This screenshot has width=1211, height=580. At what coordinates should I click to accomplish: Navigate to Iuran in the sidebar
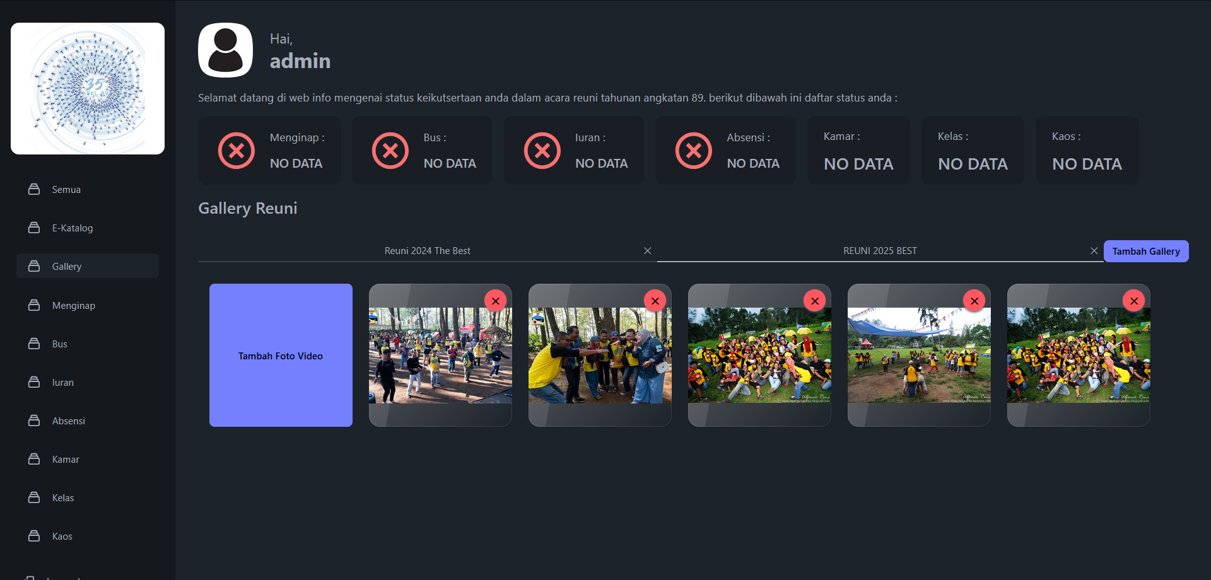click(62, 383)
